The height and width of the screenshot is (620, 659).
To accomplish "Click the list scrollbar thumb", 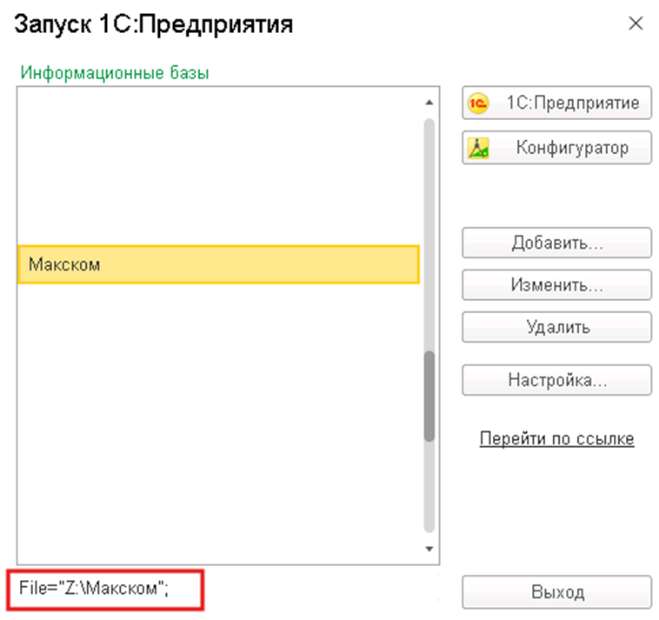I will pos(429,396).
